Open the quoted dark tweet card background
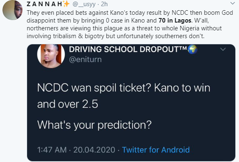This screenshot has height=162, width=239. [131, 103]
